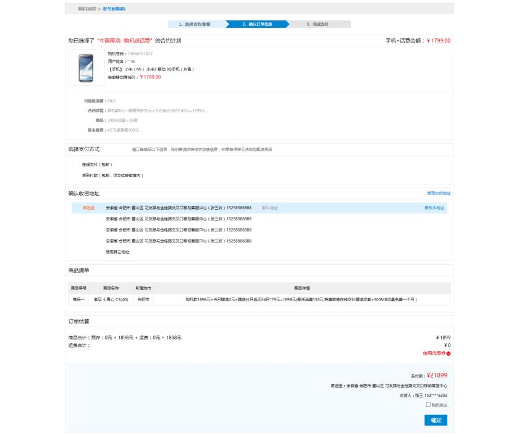
Task: Choose the 货到付款 cash-on-delivery option
Action: click(x=112, y=175)
